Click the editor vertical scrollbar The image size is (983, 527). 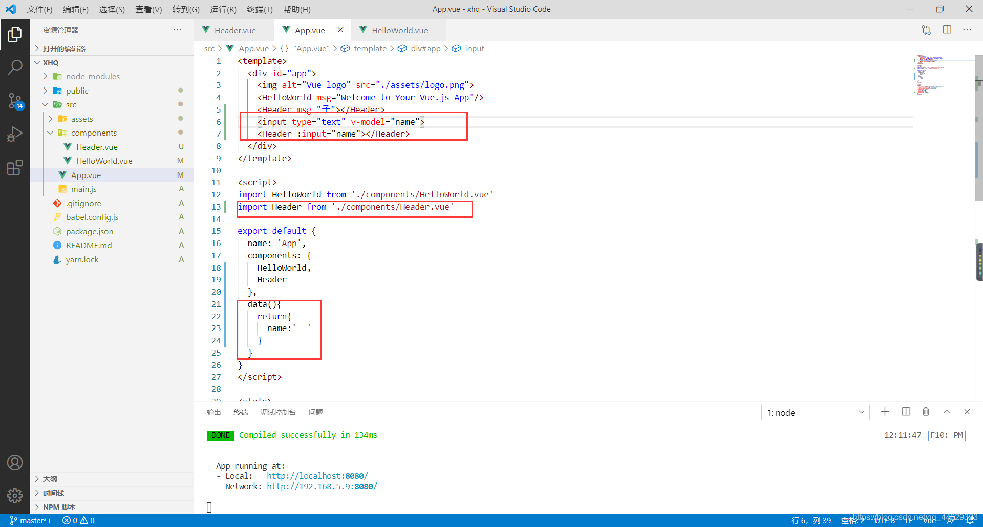[978, 128]
